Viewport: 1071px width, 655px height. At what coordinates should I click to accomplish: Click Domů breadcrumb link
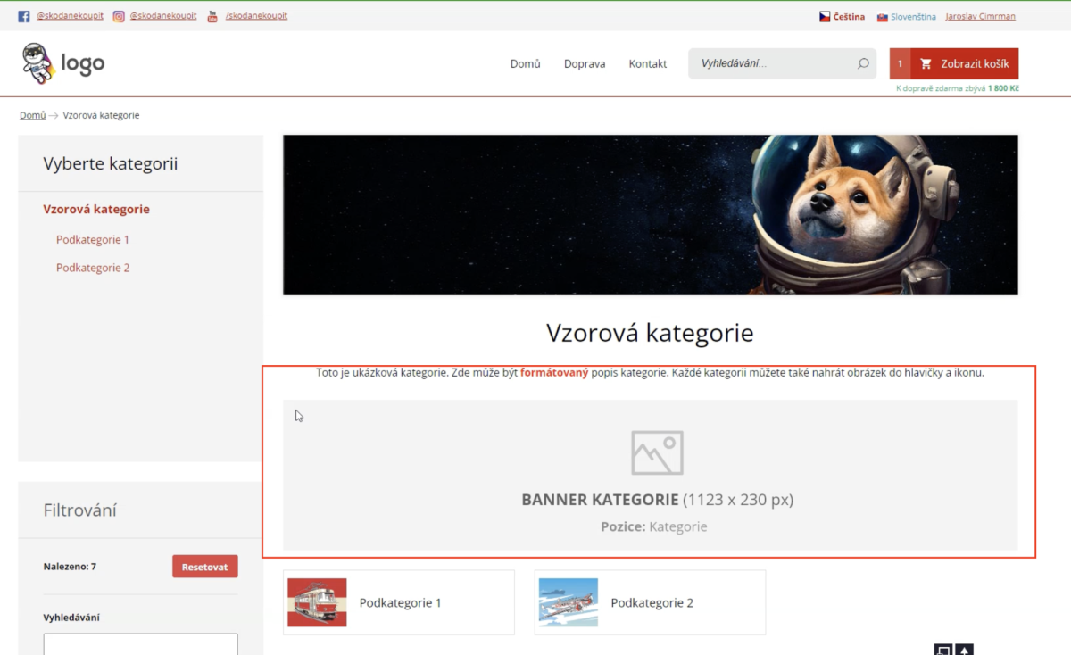pos(33,115)
